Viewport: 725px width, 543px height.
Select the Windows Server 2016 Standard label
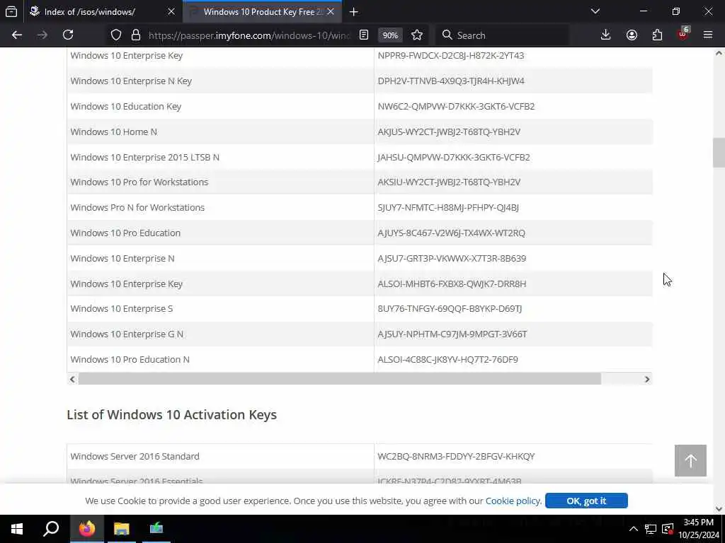pyautogui.click(x=135, y=456)
